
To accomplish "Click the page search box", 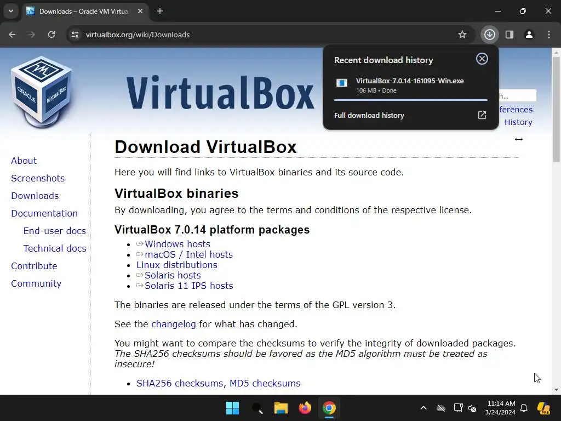I will pyautogui.click(x=517, y=95).
